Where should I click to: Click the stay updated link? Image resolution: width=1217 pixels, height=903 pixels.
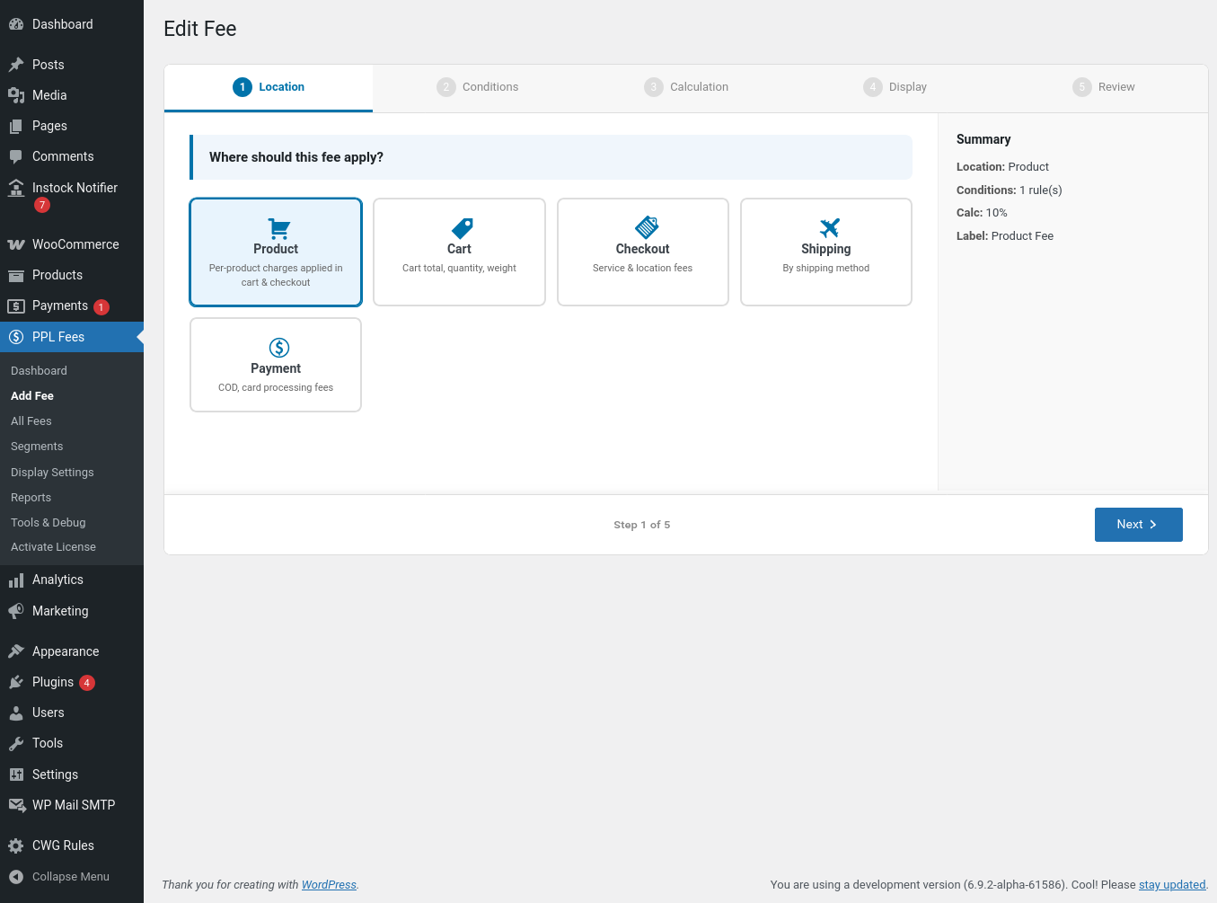pos(1171,885)
